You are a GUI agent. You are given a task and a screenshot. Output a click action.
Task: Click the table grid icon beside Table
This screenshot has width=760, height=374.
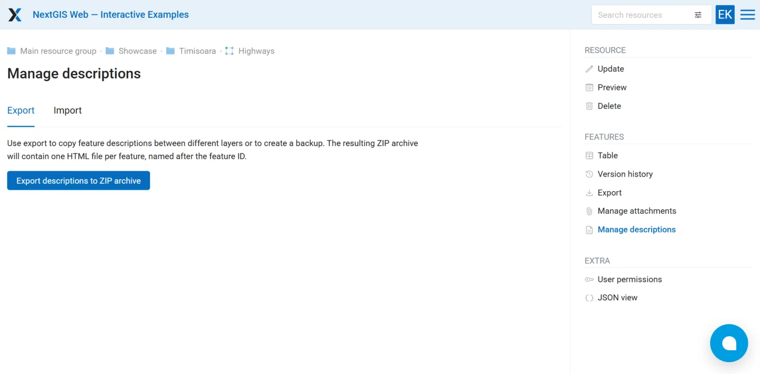coord(589,155)
